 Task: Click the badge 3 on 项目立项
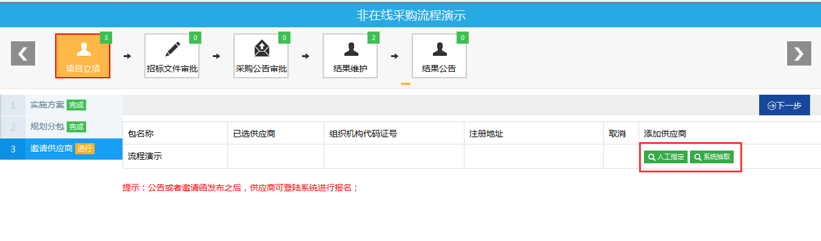coord(106,38)
